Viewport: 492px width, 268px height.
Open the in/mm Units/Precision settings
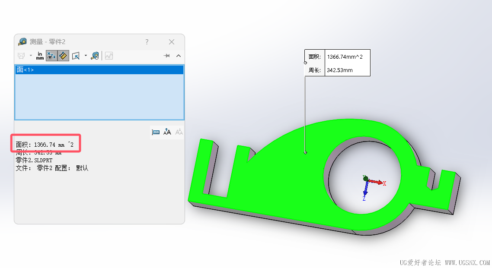[x=40, y=56]
